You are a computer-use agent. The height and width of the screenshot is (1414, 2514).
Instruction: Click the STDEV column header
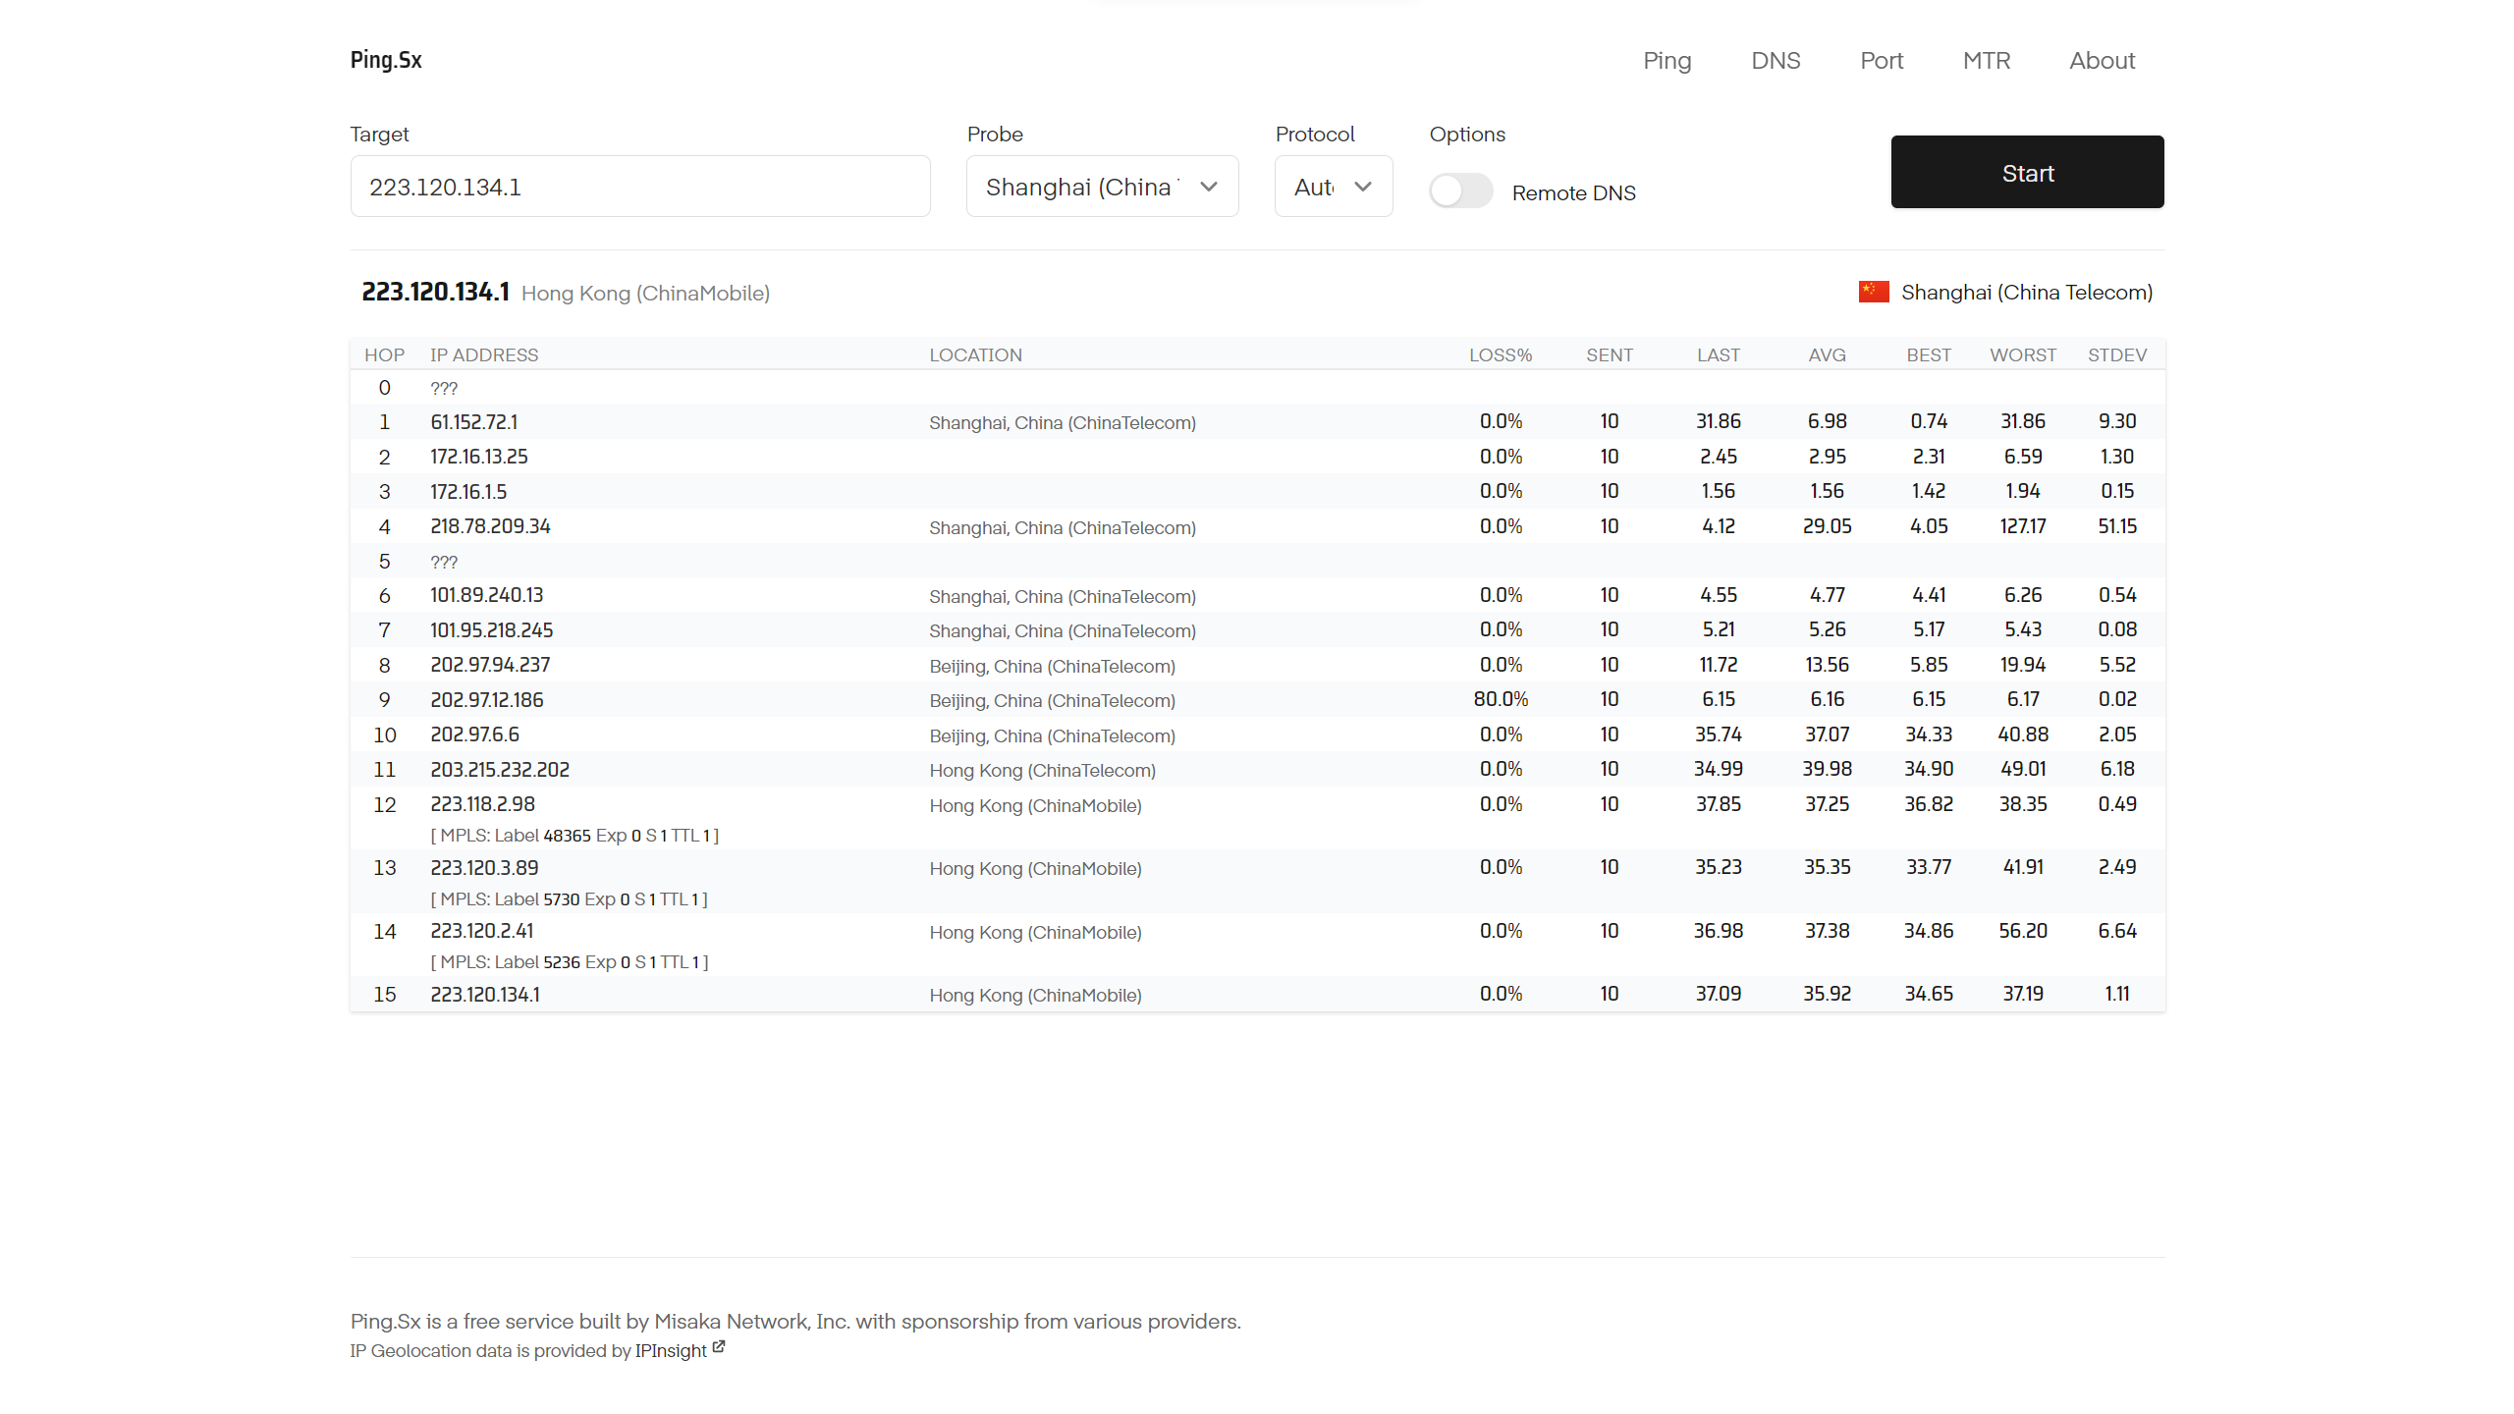2116,354
